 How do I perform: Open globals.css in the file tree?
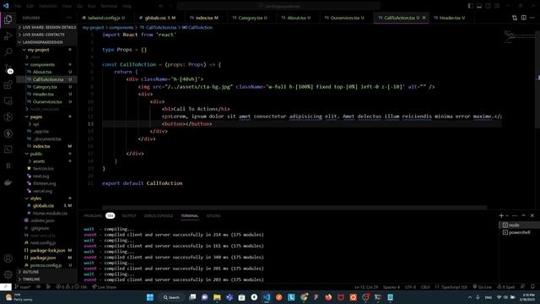47,205
